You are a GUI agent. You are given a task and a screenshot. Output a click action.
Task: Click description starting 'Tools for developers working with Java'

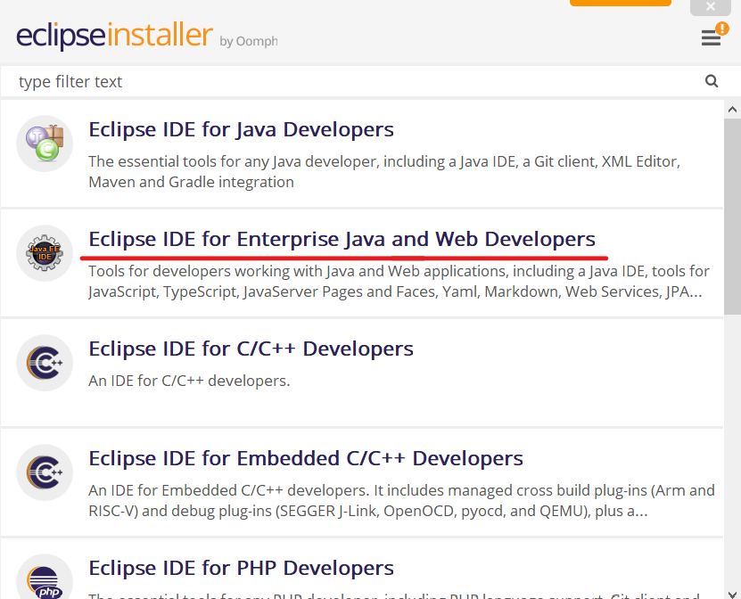(399, 281)
